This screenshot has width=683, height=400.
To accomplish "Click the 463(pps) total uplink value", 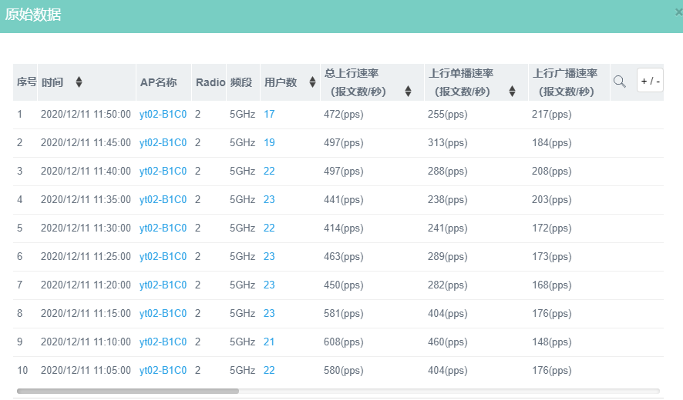I will coord(343,256).
